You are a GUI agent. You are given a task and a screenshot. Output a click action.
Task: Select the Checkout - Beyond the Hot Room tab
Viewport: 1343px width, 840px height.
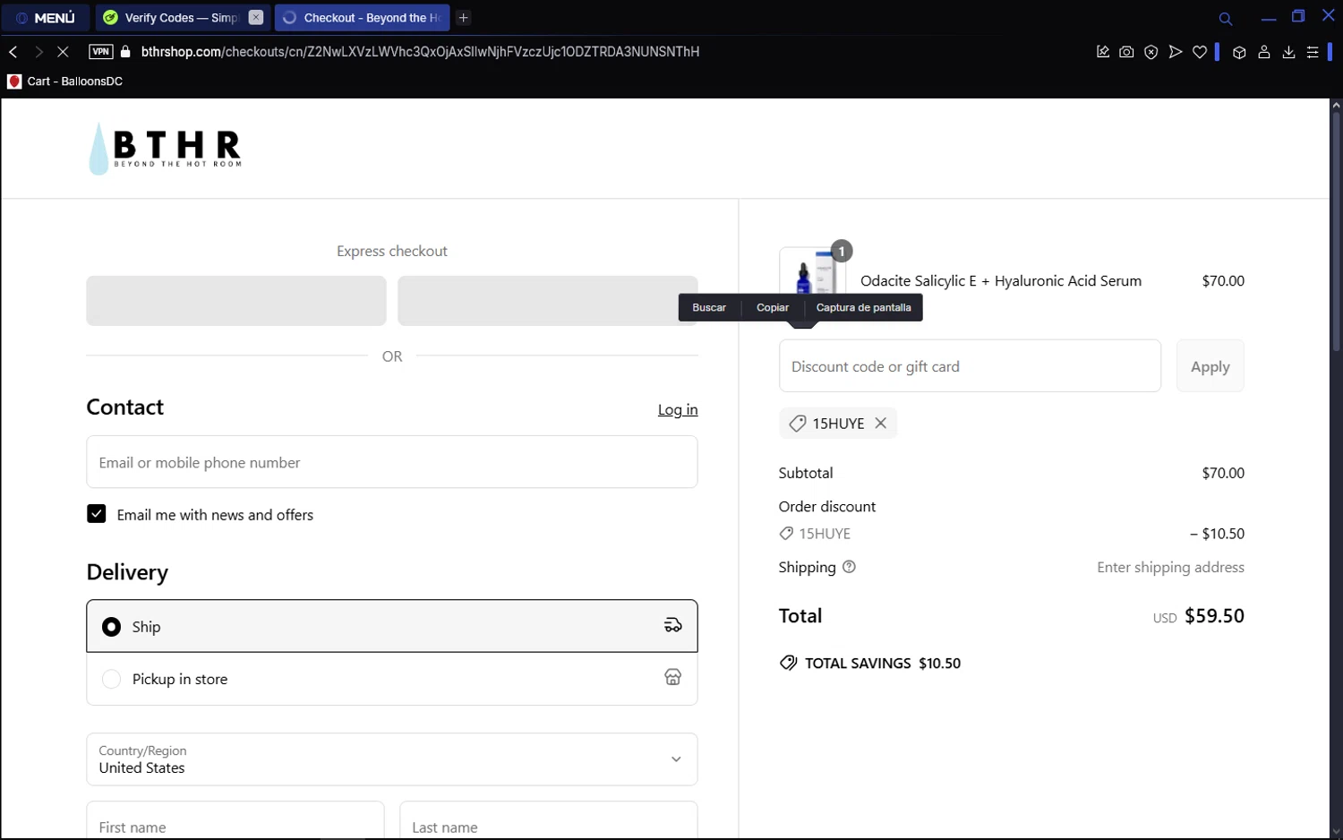363,18
